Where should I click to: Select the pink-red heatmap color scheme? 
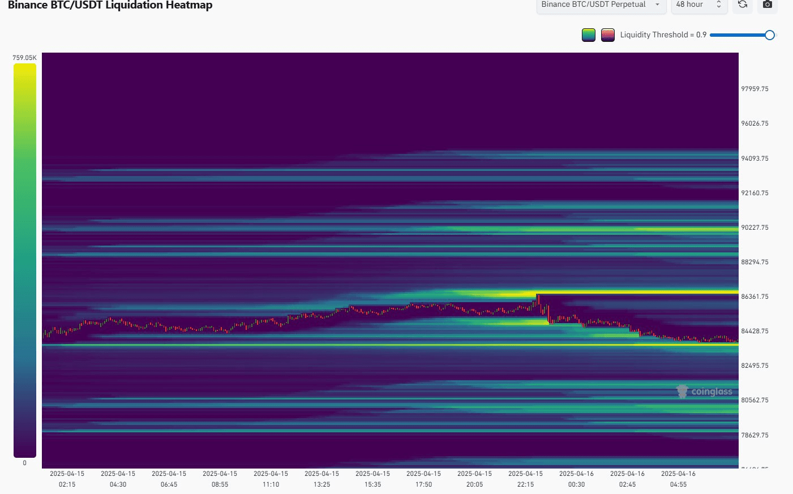coord(608,35)
